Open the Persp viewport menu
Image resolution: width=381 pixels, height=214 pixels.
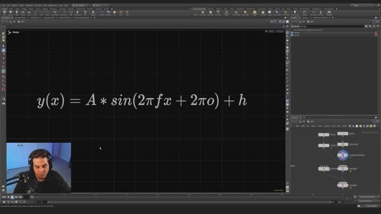pos(271,31)
